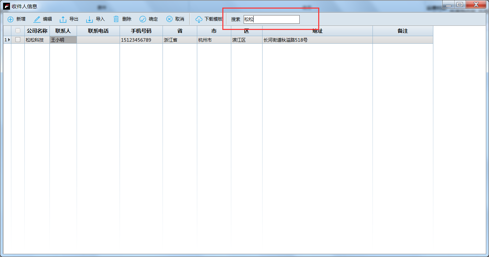Click the empty 联系电话 cell in row 1
The width and height of the screenshot is (489, 257).
(98, 40)
